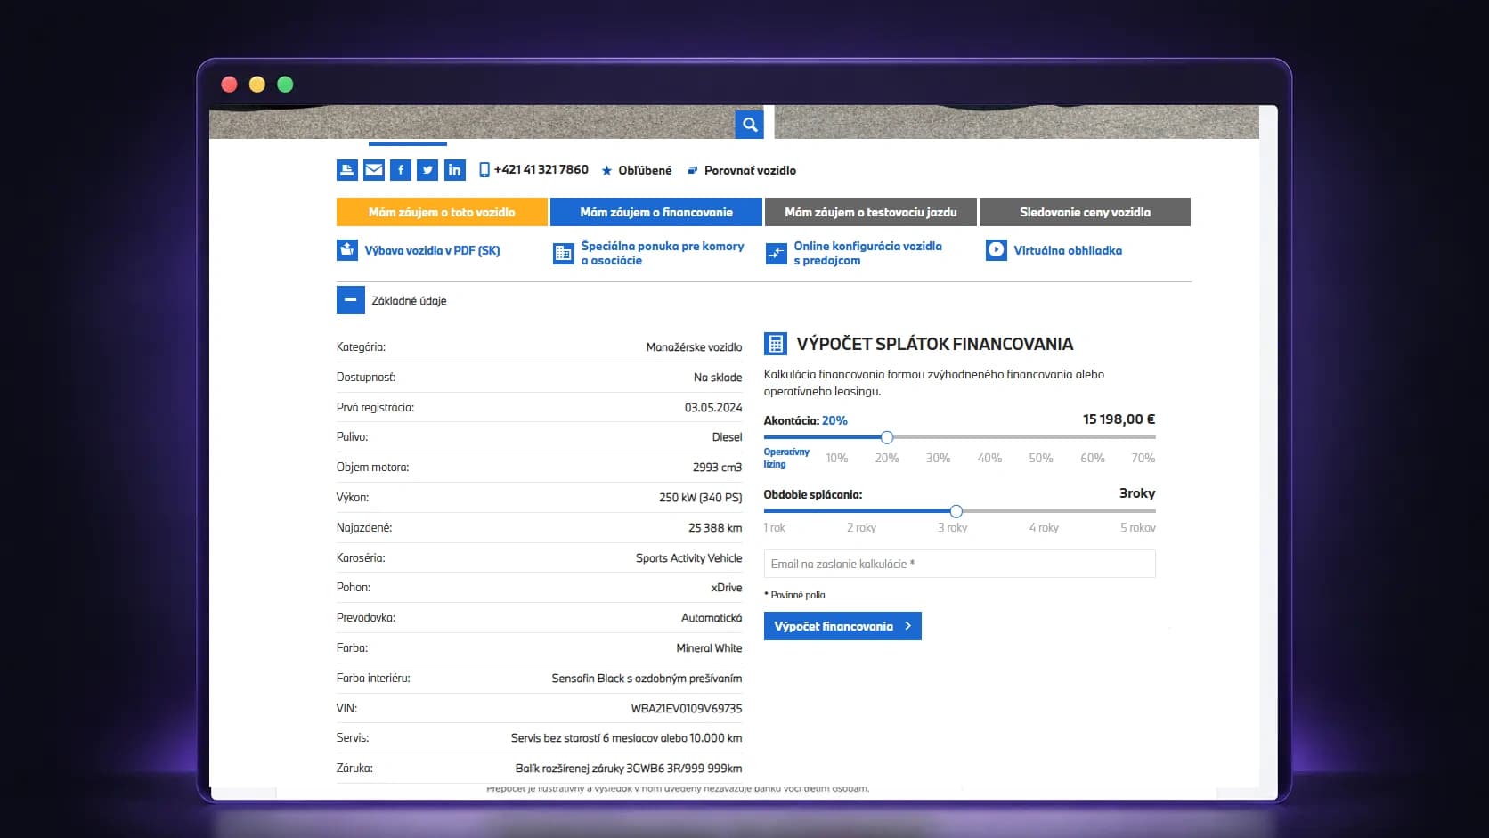
Task: Click the Obľúbené star icon
Action: (606, 170)
